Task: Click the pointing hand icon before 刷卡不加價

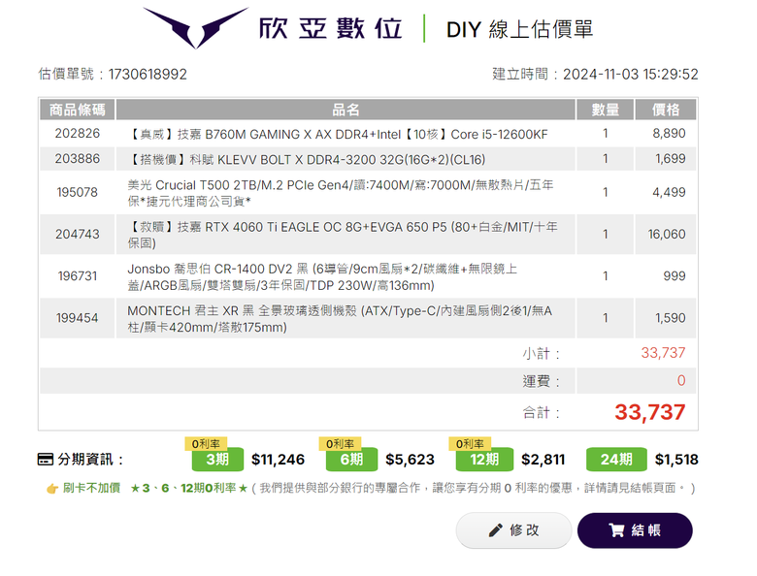Action: 52,489
